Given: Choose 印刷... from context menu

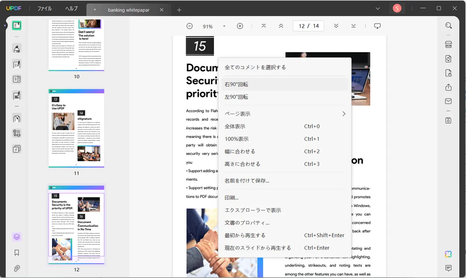Looking at the screenshot, I should [285, 197].
